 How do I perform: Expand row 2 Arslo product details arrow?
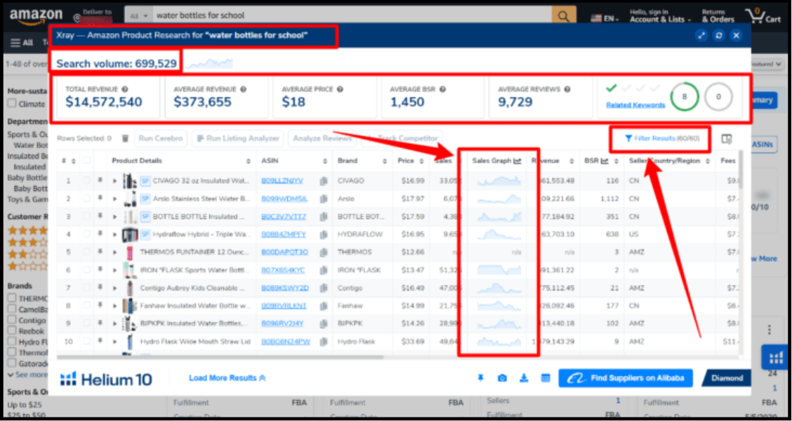[114, 199]
